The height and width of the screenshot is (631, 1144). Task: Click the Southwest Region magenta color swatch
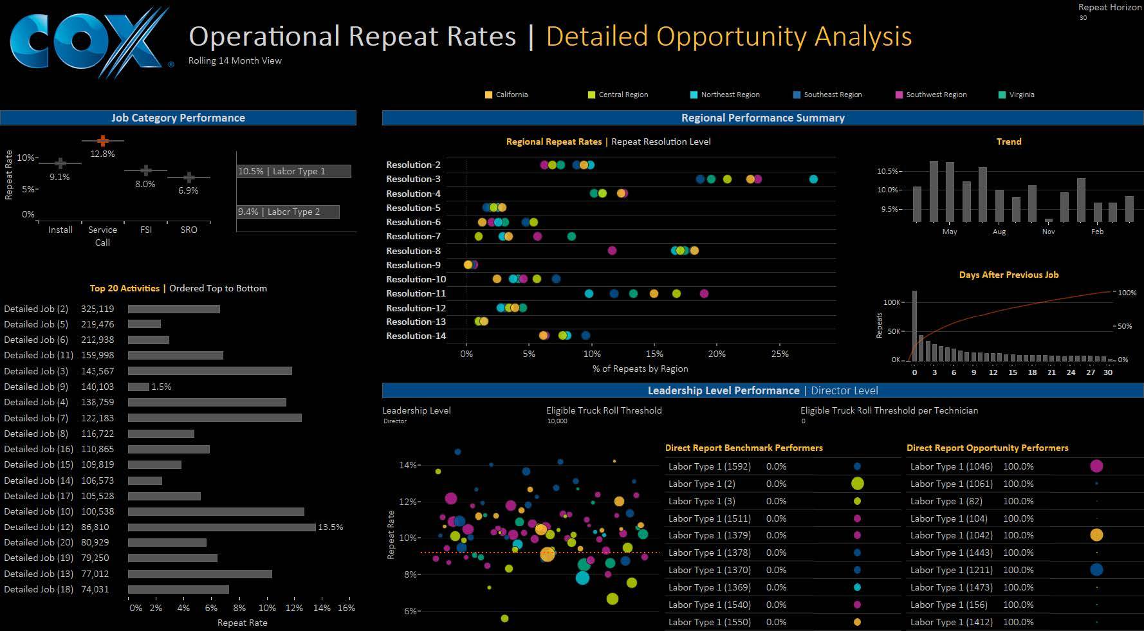[x=899, y=95]
